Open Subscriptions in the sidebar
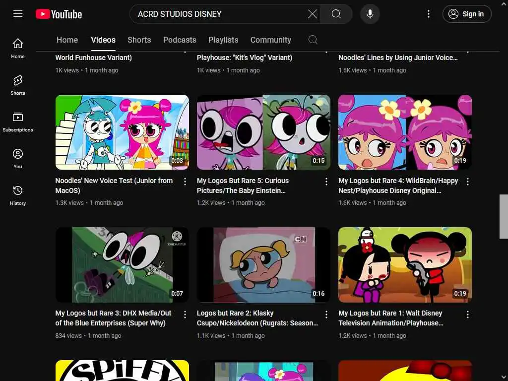The height and width of the screenshot is (381, 508). 18,122
